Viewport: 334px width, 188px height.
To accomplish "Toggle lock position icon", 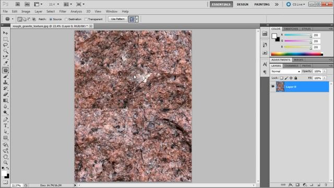I will pyautogui.click(x=291, y=78).
